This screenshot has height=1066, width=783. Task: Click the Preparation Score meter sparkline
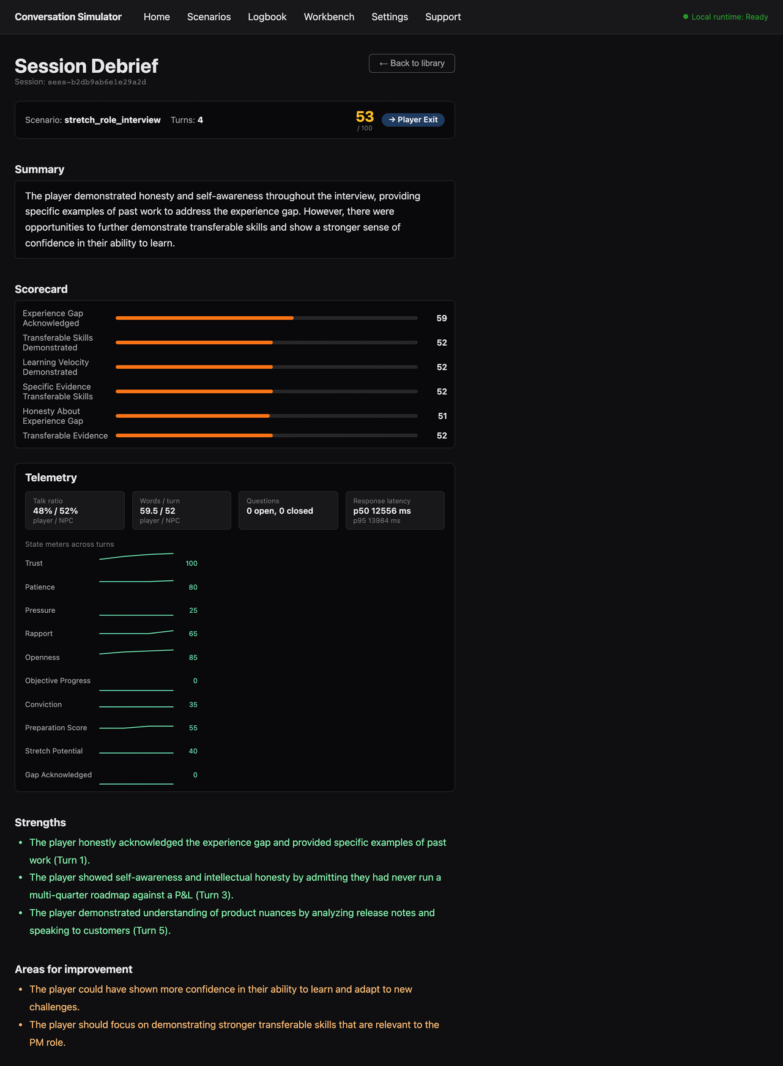pyautogui.click(x=136, y=727)
